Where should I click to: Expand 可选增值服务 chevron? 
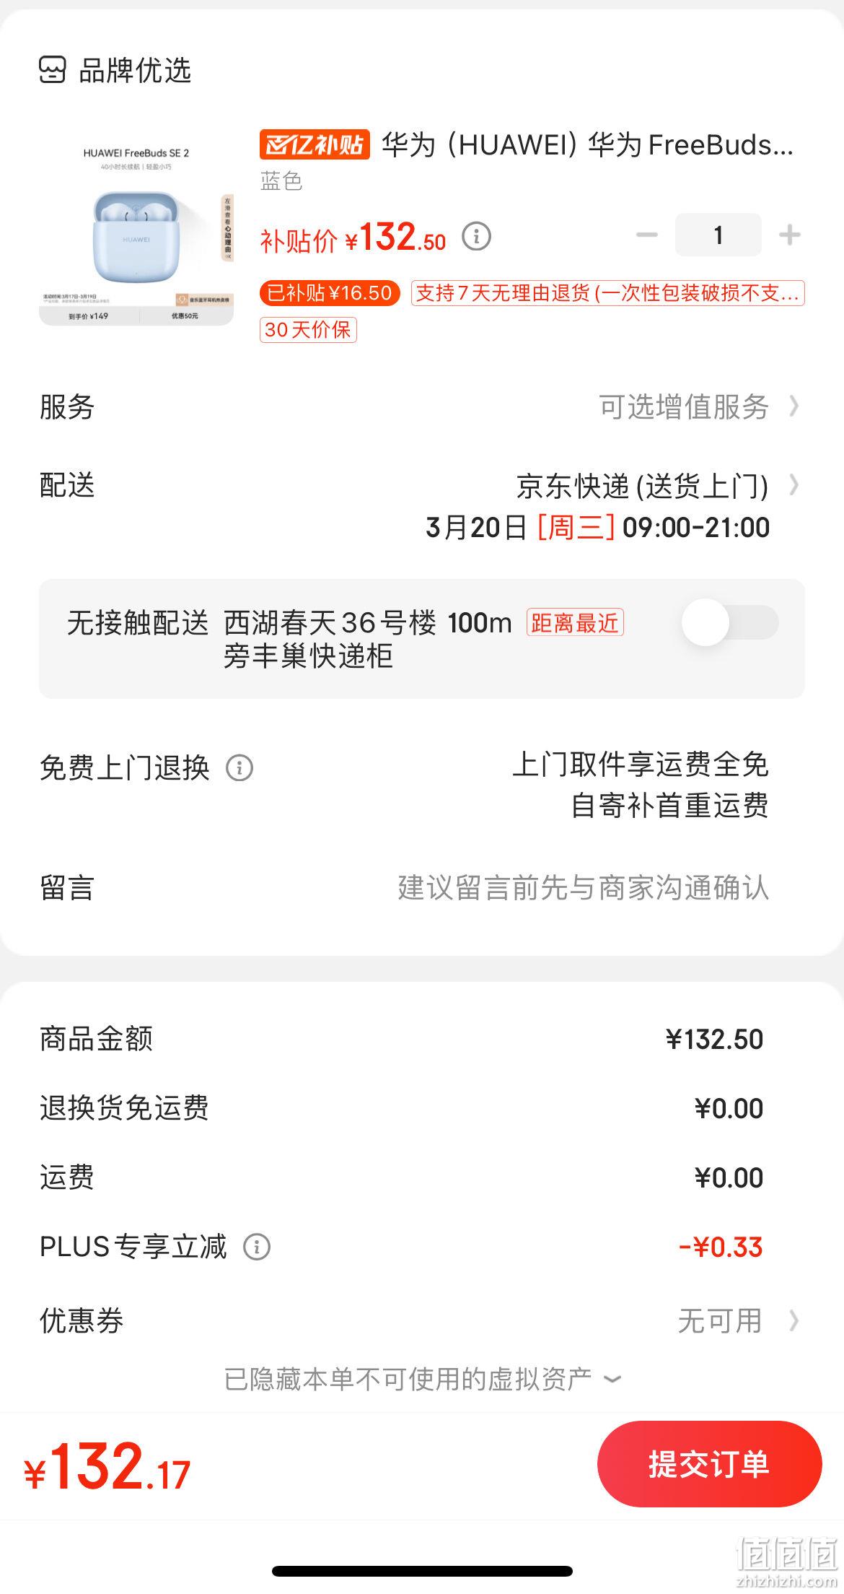(794, 406)
